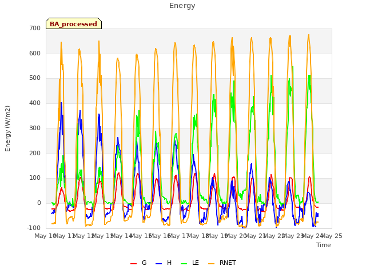Screen dimensions: 366x274
Task: Click the legend label 'LE'
Action: coord(196,263)
